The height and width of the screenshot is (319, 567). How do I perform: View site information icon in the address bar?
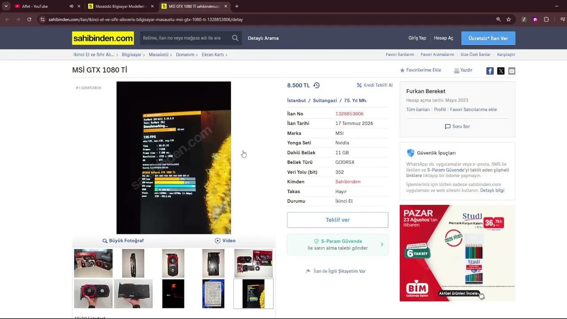click(42, 19)
